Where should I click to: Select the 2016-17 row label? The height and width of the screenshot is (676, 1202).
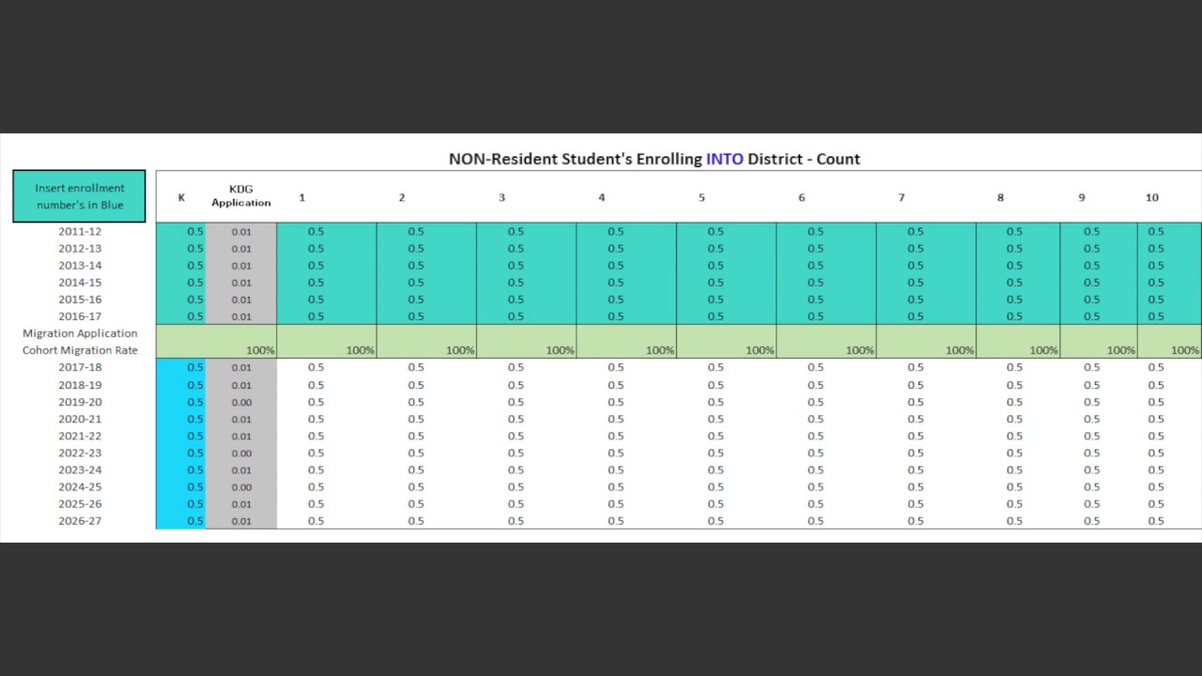point(80,316)
